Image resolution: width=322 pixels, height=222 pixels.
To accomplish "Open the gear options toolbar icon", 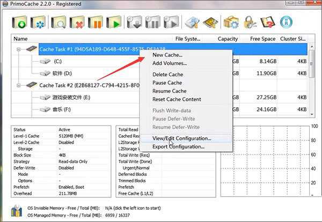I will click(x=231, y=23).
